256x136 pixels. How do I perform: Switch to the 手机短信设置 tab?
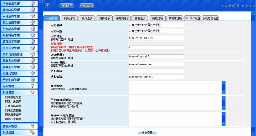tap(210, 18)
